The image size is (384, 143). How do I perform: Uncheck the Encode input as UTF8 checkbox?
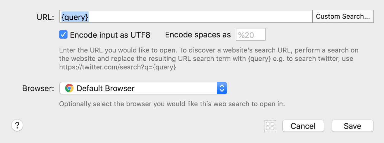(x=63, y=35)
